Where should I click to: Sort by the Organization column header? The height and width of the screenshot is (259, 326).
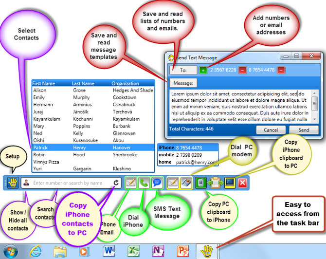[x=125, y=83]
